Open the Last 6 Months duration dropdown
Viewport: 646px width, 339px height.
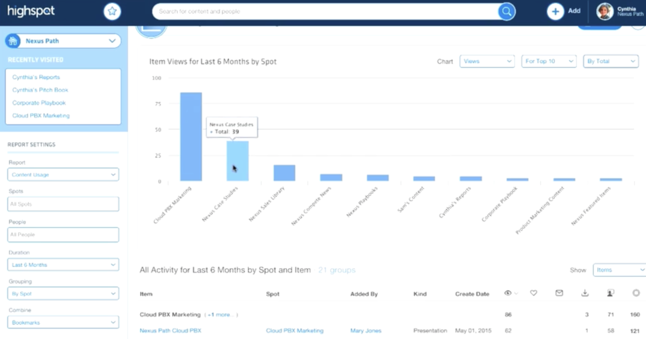(63, 265)
